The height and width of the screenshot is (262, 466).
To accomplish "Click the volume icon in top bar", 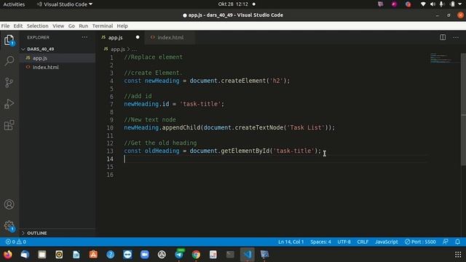I will [433, 4].
